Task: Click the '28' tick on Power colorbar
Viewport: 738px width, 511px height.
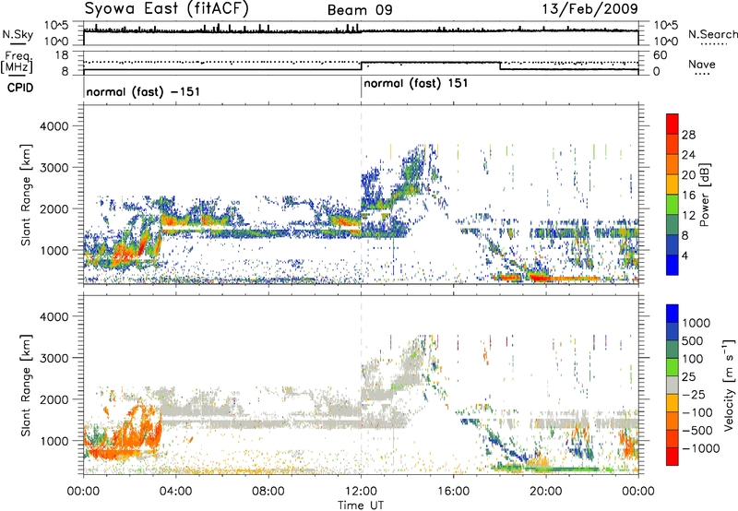Action: pos(688,135)
